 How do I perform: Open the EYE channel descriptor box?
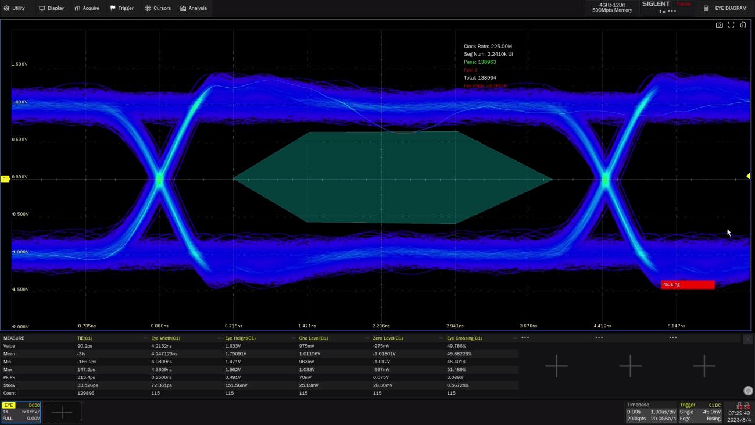[21, 412]
